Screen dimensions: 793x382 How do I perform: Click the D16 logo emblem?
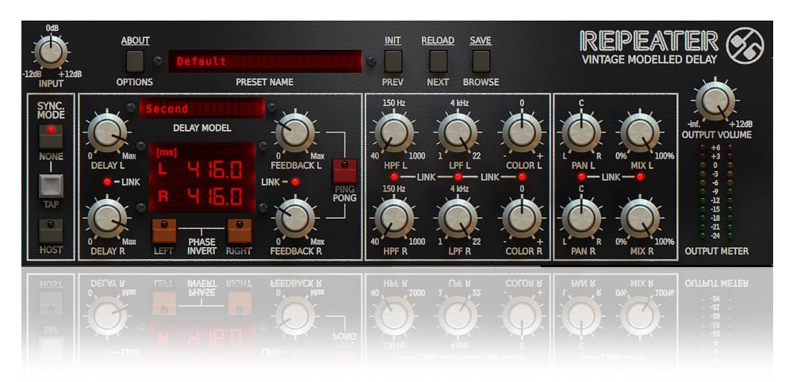(x=745, y=45)
